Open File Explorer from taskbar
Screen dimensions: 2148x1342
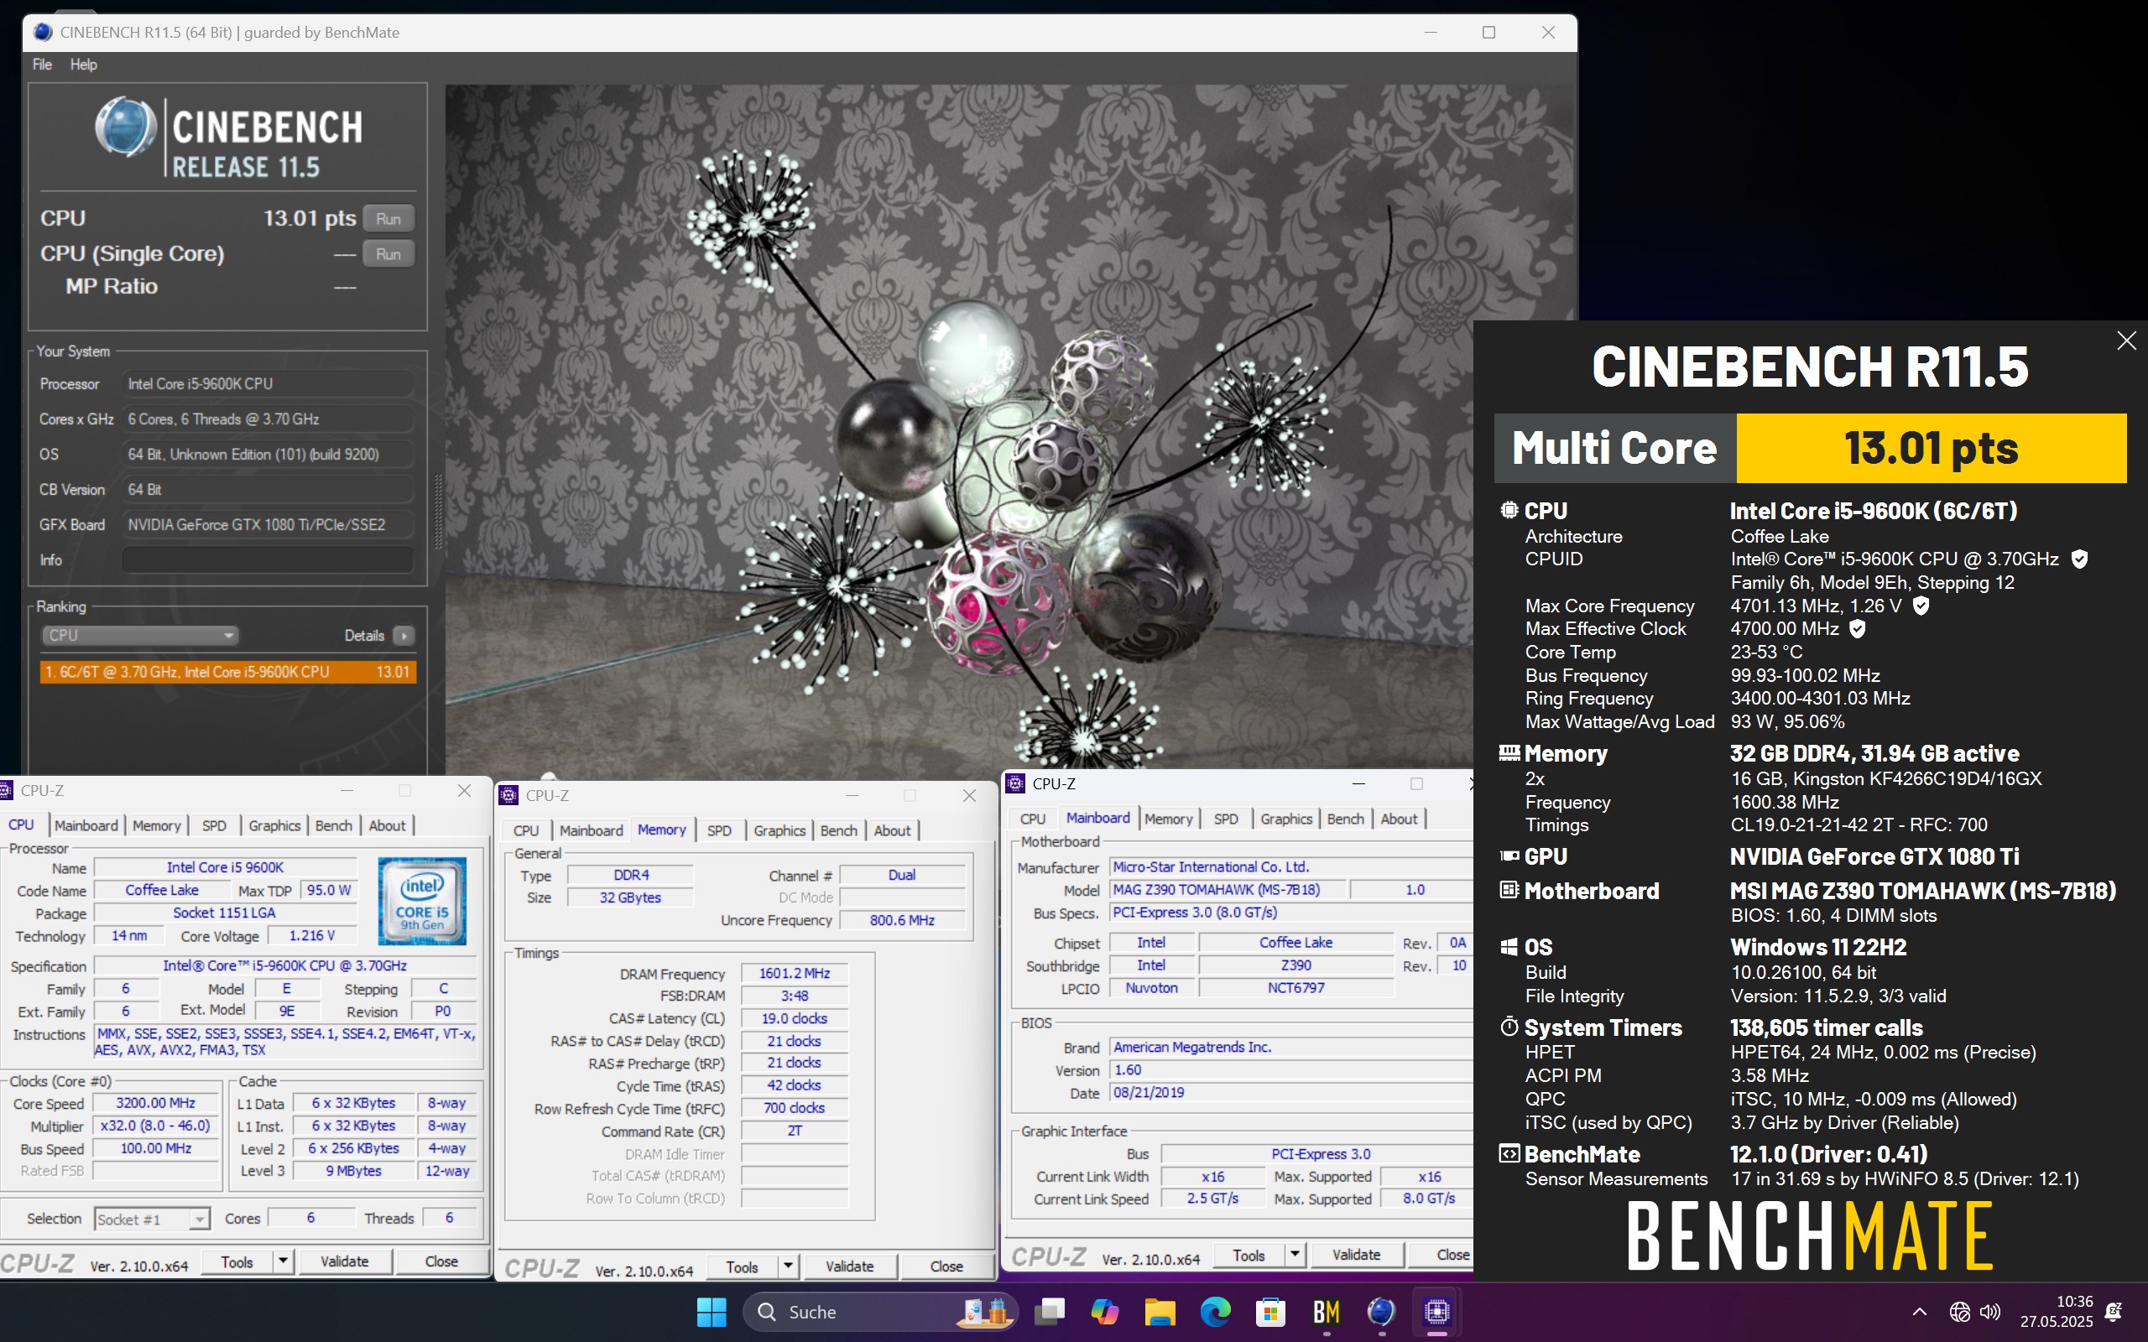click(1160, 1312)
